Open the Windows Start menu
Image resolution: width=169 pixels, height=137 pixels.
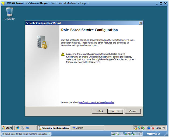tap(7, 128)
